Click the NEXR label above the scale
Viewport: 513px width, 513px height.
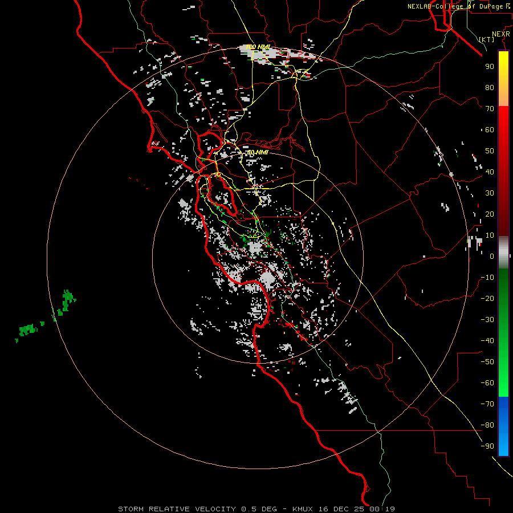tap(501, 34)
